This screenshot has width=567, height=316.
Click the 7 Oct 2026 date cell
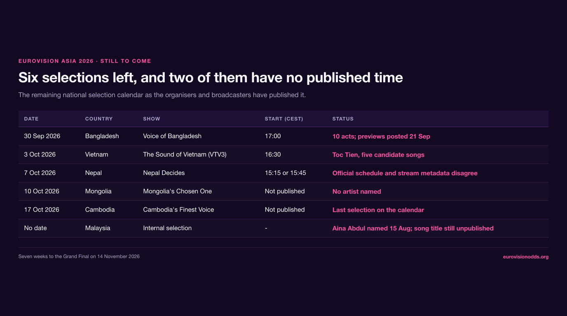(40, 173)
